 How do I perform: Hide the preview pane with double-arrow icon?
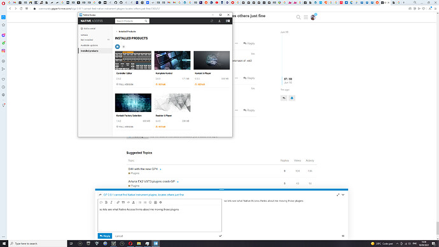tap(343, 236)
